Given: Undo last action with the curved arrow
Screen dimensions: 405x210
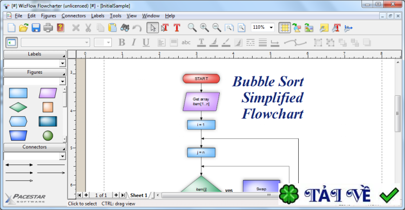Looking at the screenshot, I should pos(137,28).
